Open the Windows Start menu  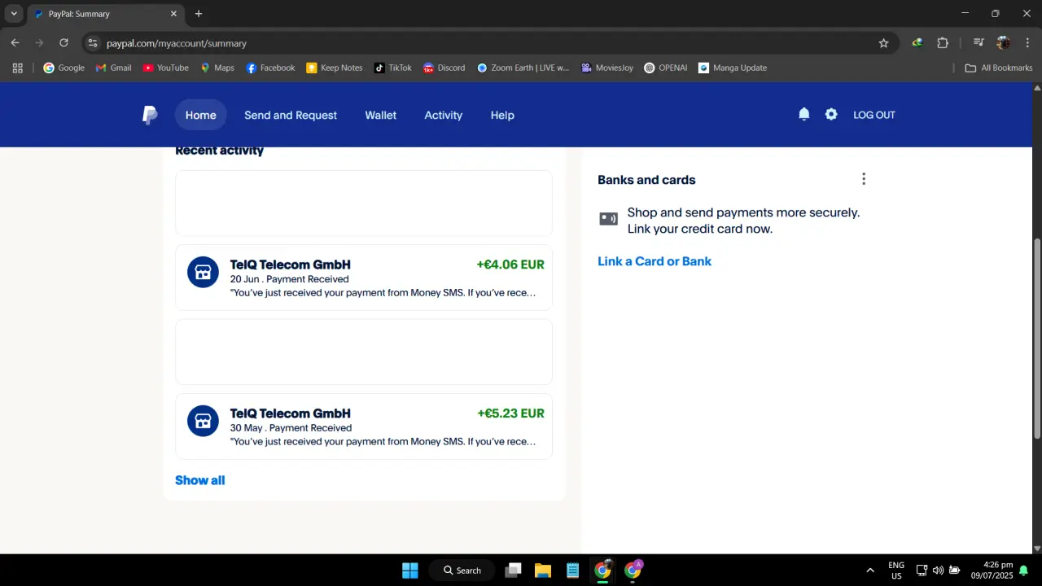coord(409,571)
